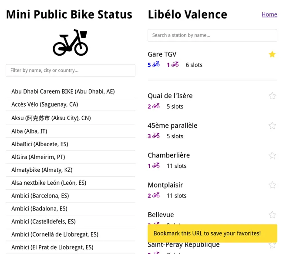The image size is (283, 254).
Task: Choose Ambici (Cornellà de Llobregat, ES)
Action: pos(71,234)
